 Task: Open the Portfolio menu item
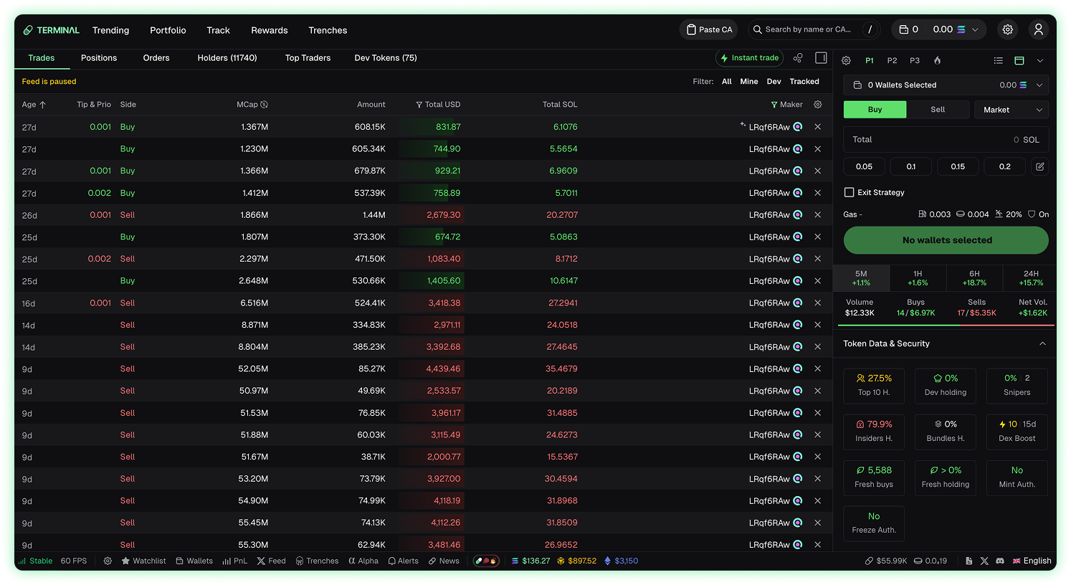point(168,30)
